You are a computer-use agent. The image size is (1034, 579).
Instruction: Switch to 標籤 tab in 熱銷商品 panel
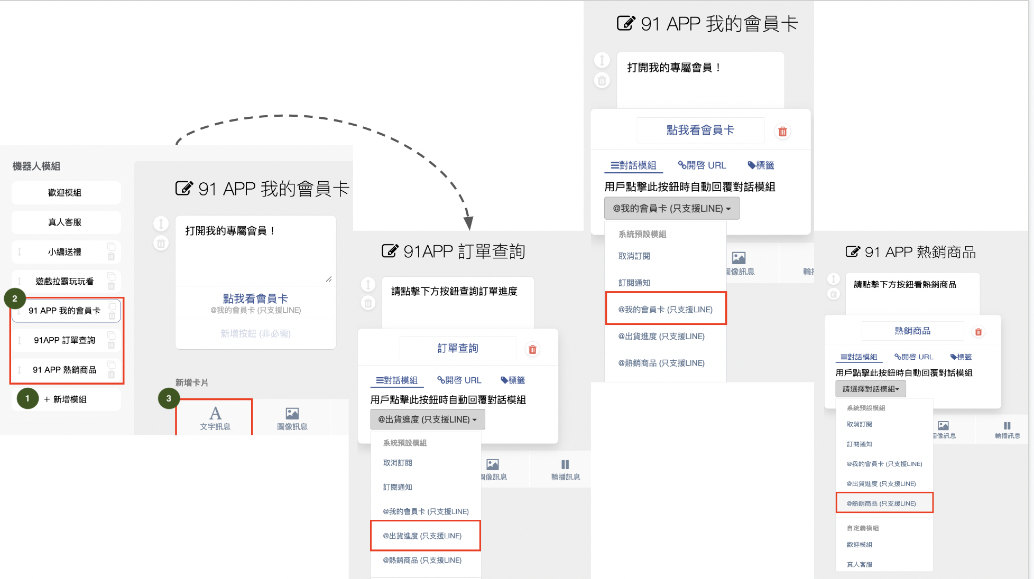[961, 357]
